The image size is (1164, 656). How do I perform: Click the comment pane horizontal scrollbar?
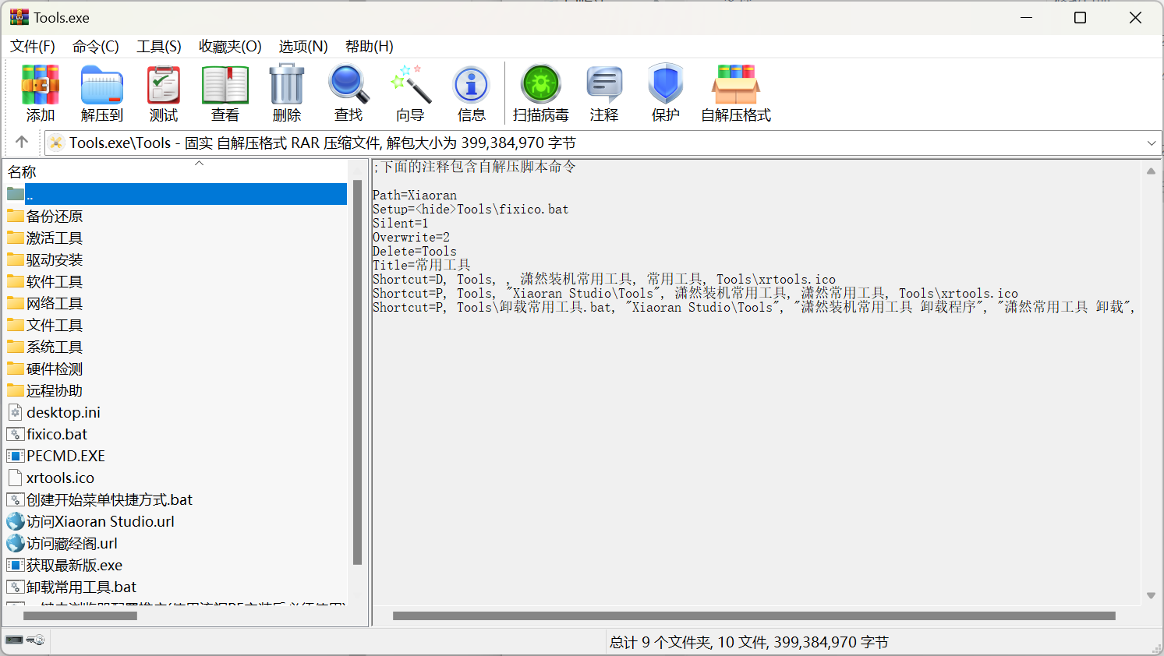tap(753, 616)
